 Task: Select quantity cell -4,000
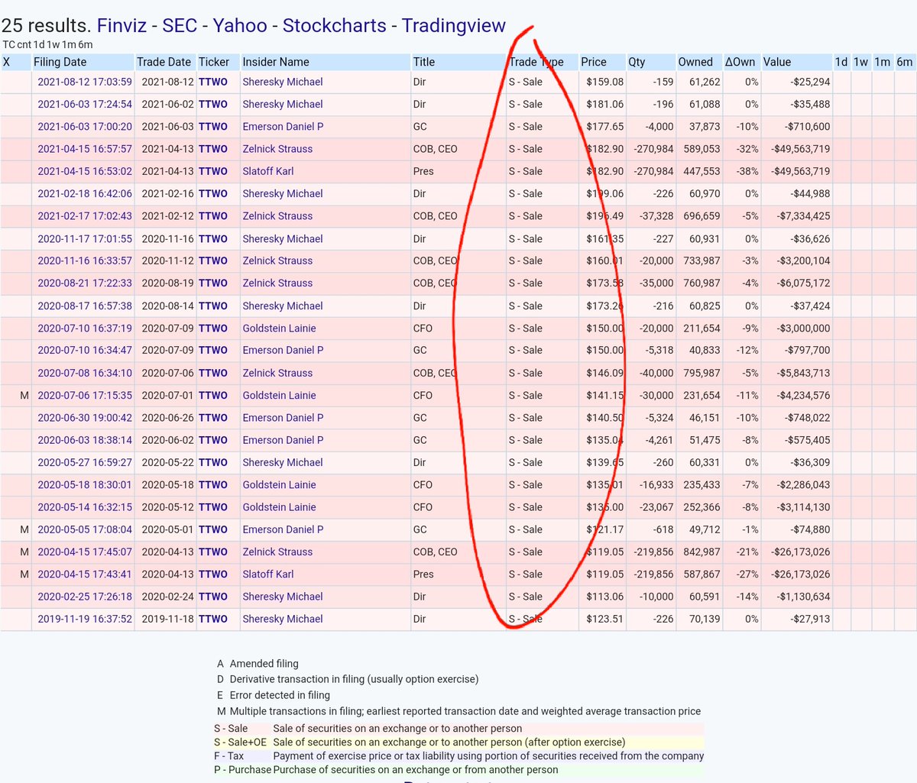659,126
